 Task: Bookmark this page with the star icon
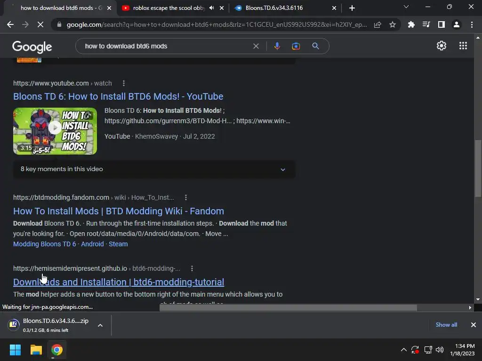[x=392, y=24]
